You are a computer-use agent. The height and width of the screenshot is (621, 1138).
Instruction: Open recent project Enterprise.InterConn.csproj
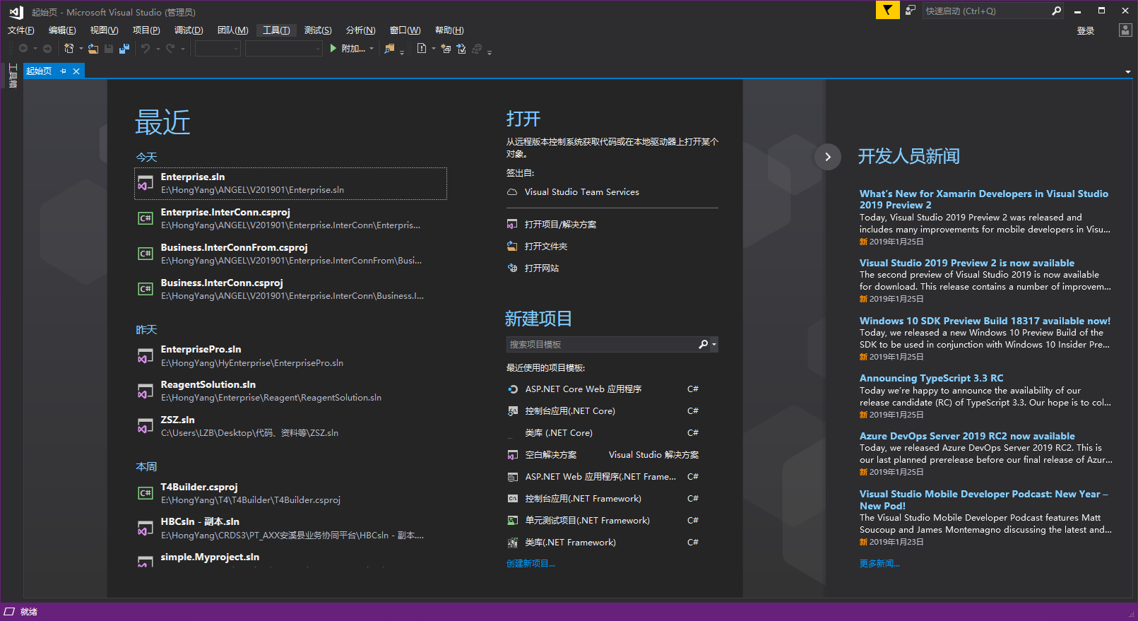pos(290,219)
